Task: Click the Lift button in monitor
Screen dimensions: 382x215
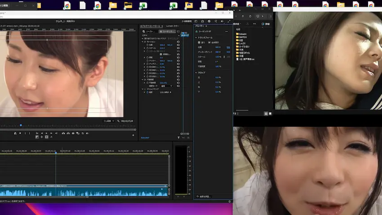Action: click(x=63, y=133)
